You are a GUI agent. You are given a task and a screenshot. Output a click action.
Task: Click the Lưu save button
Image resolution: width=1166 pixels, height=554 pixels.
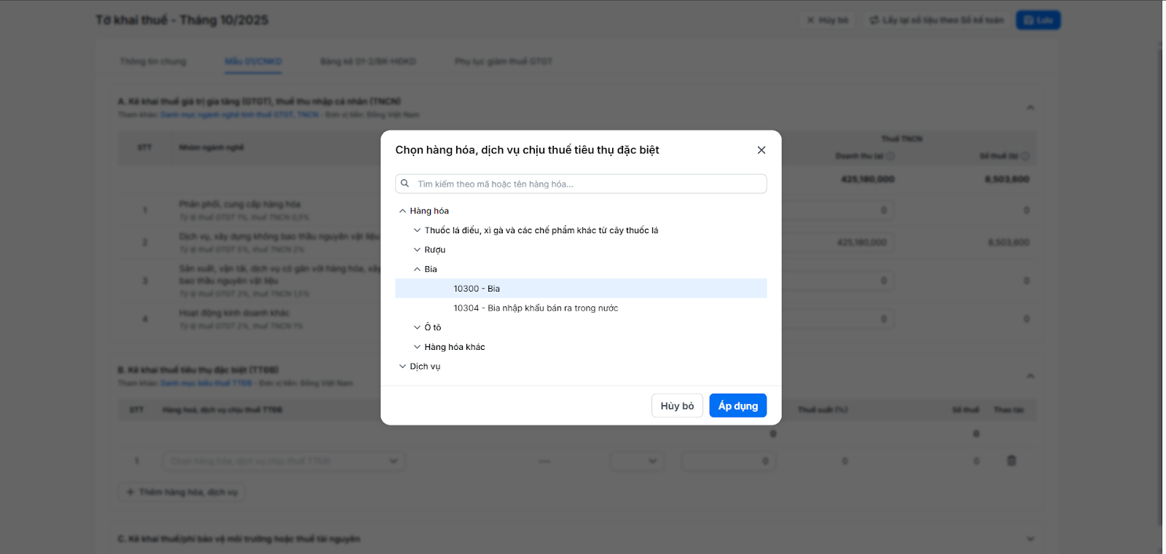1038,20
